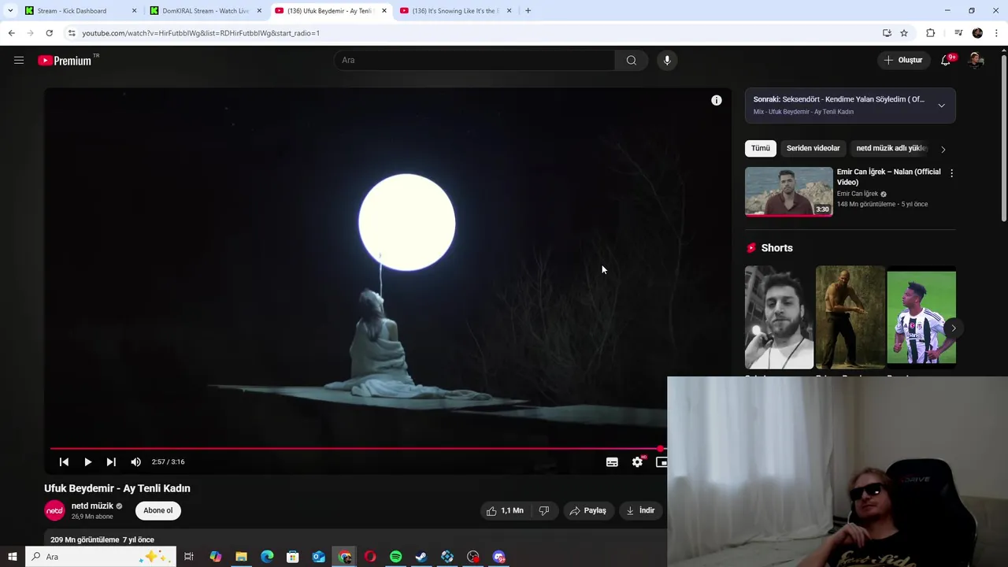Open Chrome three-dot menu
The width and height of the screenshot is (1008, 567).
click(997, 33)
